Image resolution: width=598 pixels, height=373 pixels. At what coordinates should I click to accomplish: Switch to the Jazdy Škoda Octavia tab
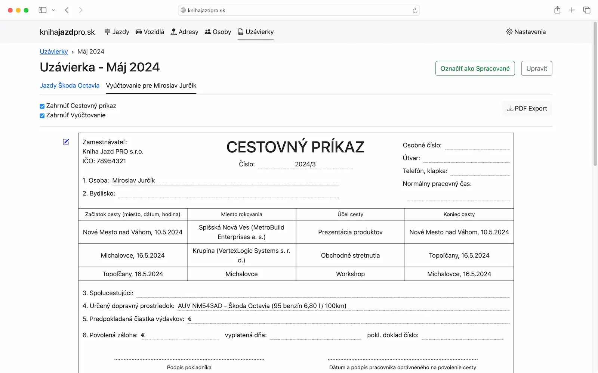[x=70, y=86]
